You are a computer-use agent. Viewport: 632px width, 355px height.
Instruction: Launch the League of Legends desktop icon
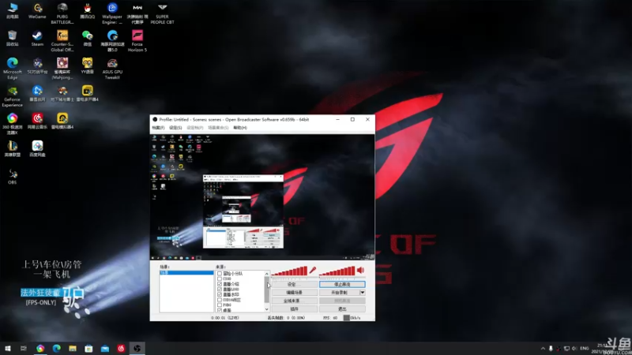(12, 148)
